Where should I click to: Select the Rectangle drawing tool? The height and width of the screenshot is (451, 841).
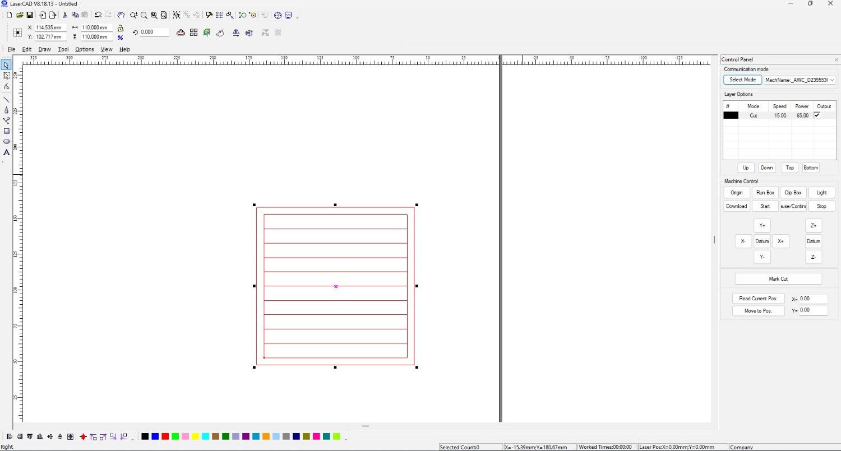pos(6,131)
